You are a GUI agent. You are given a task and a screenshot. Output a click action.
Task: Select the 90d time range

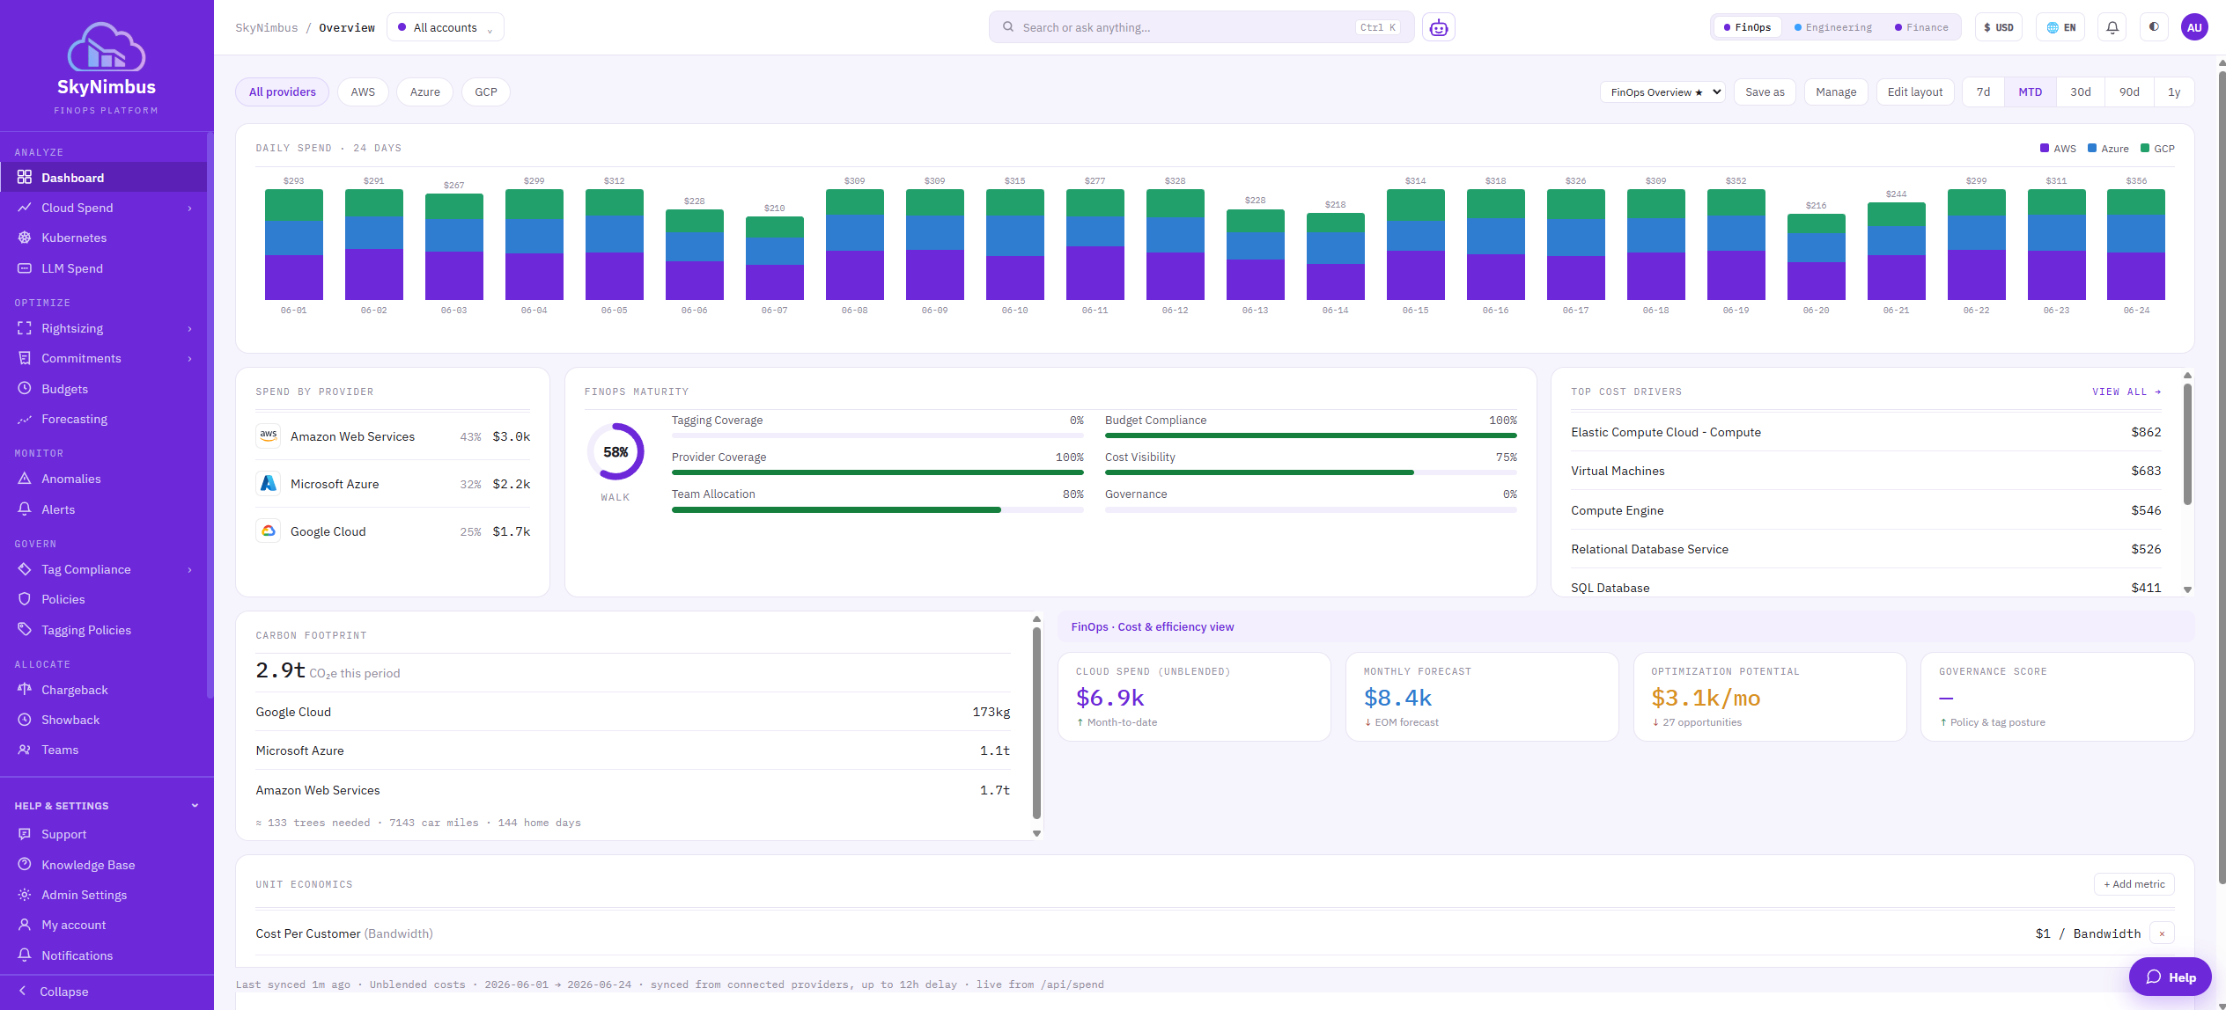click(x=2129, y=91)
